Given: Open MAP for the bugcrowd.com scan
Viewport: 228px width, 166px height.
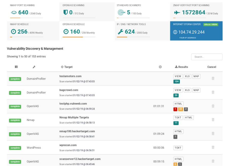Looking at the screenshot, I should tap(196, 90).
